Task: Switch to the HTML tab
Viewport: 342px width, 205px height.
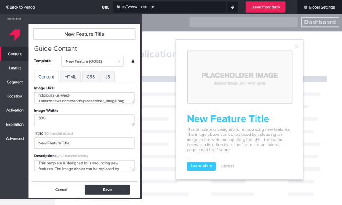Action: (70, 77)
